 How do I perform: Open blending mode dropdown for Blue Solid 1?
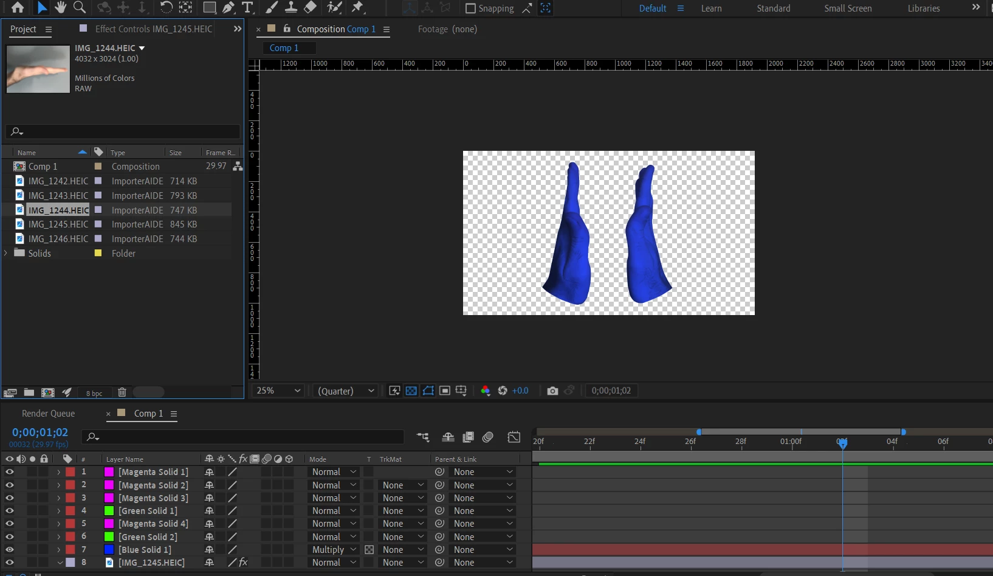[334, 550]
